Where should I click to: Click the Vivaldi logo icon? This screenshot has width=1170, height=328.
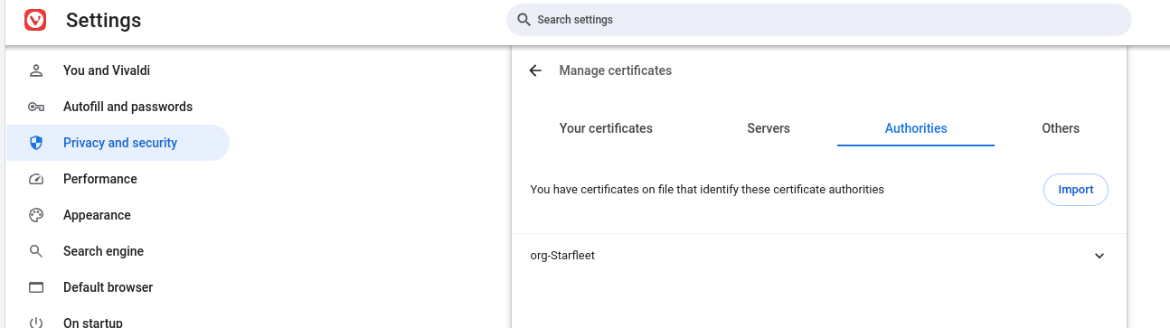35,20
